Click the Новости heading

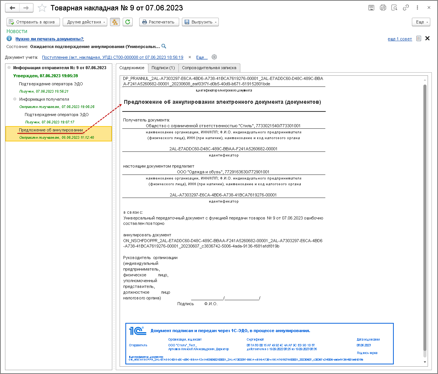tap(17, 31)
